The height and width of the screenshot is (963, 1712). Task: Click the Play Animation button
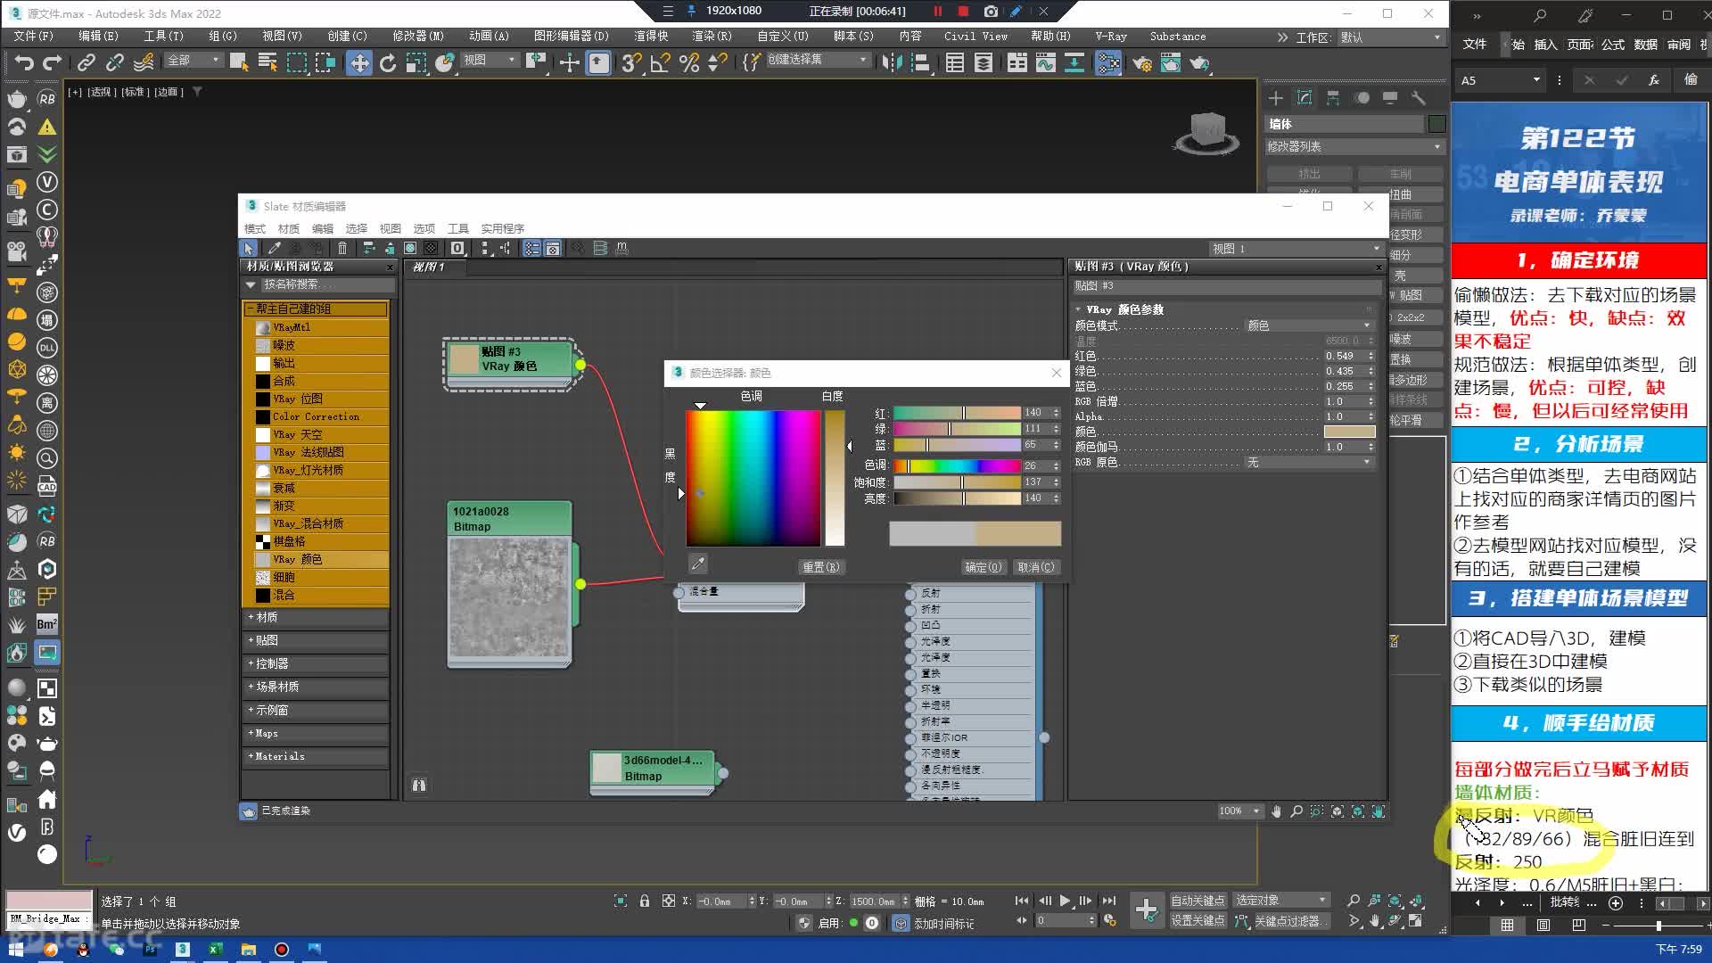click(x=1065, y=901)
